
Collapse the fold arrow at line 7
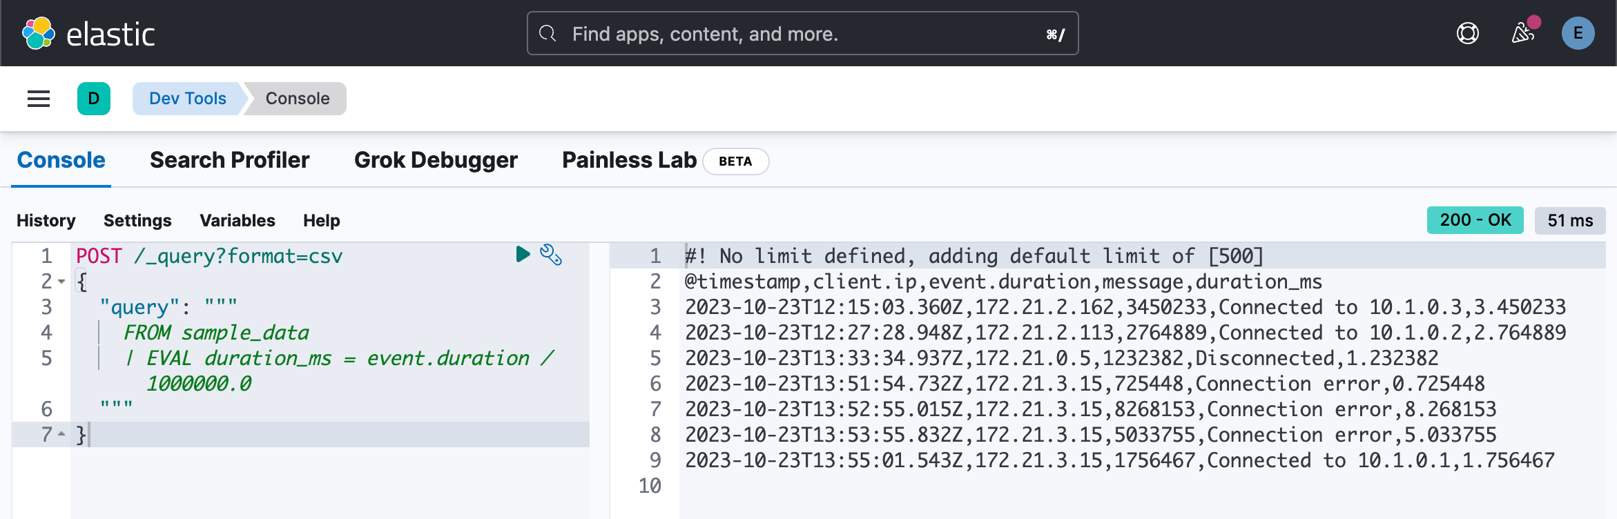[61, 435]
